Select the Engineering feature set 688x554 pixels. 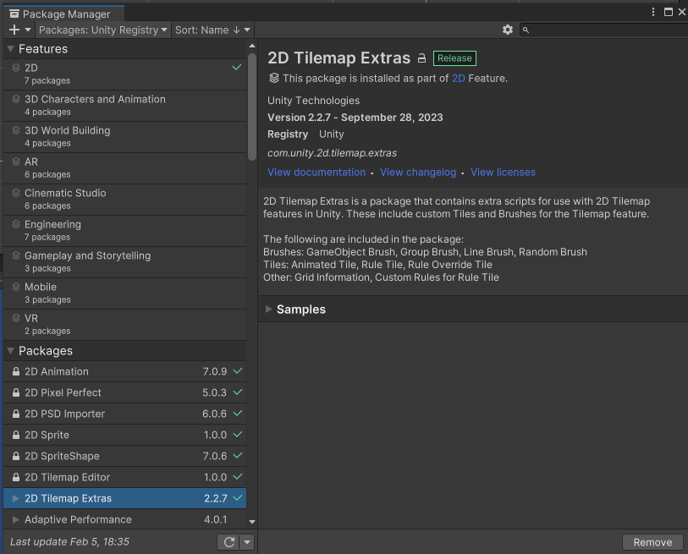(124, 231)
